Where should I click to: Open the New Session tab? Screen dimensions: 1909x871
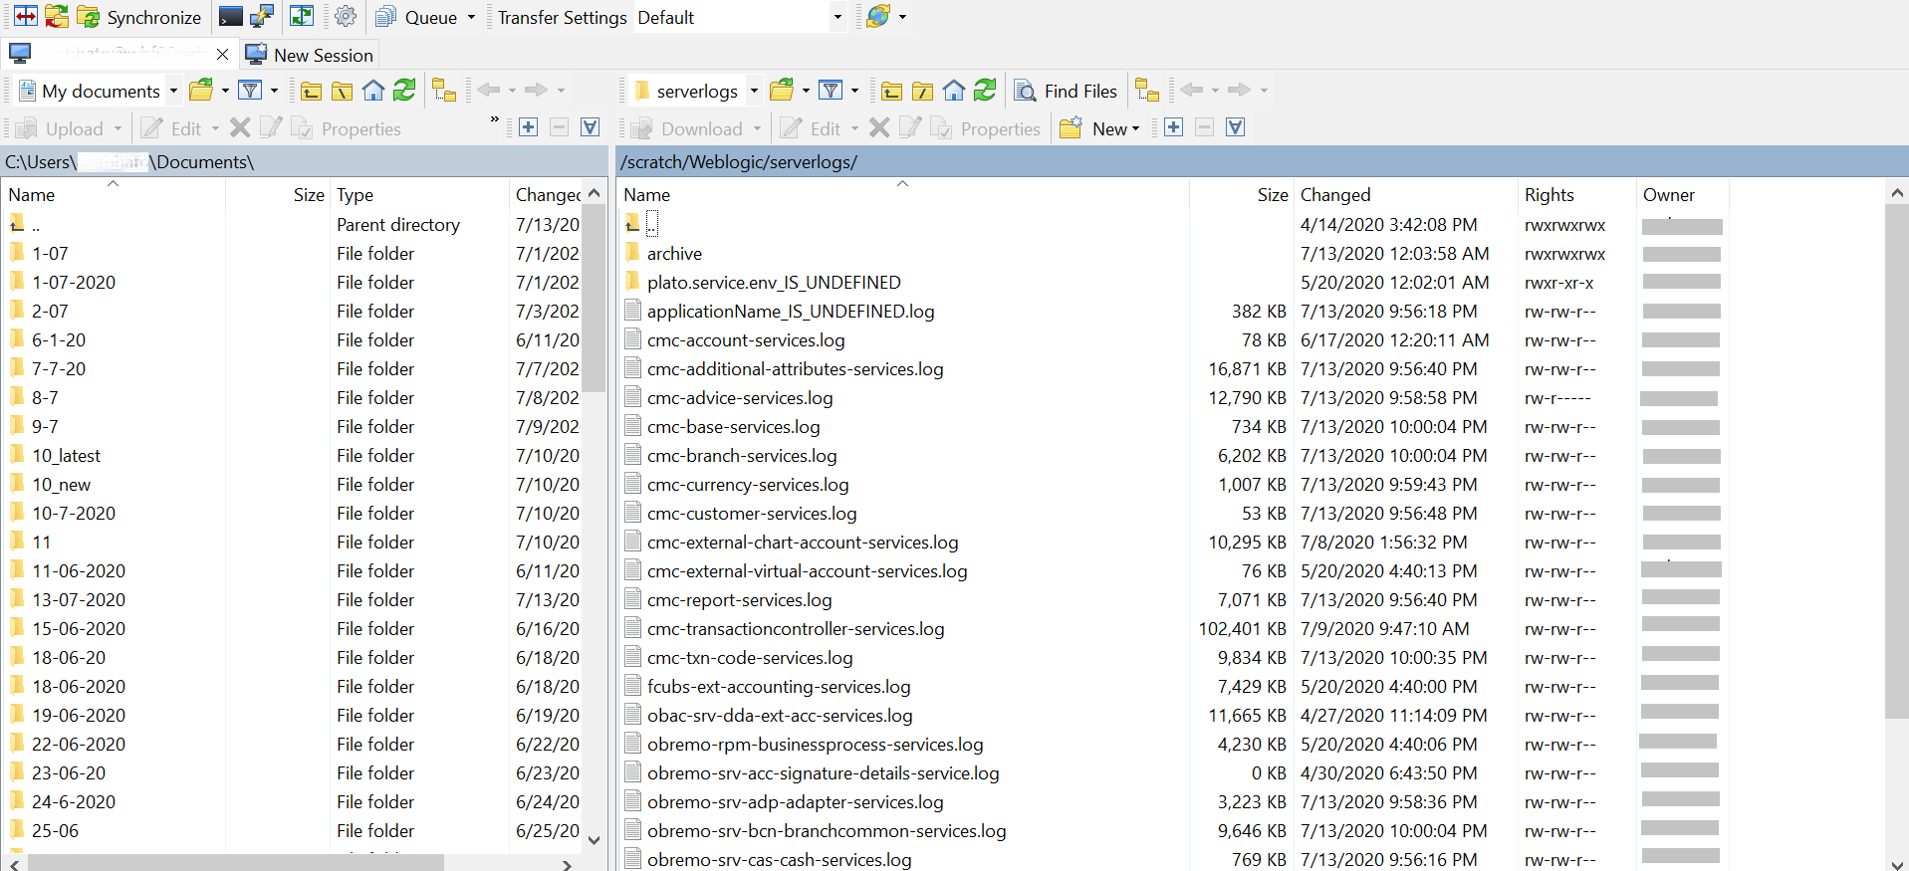[310, 55]
